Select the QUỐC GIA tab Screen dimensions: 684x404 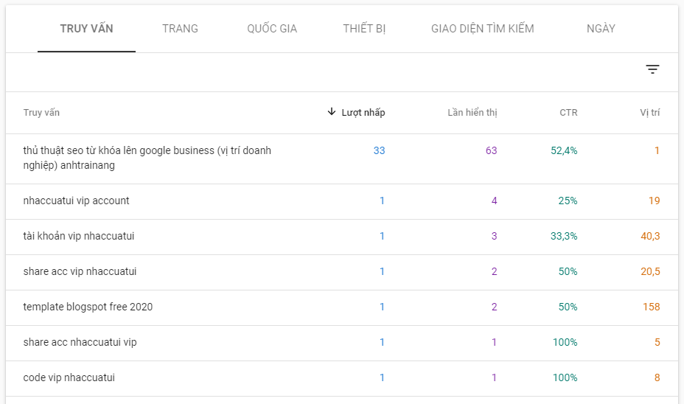272,29
